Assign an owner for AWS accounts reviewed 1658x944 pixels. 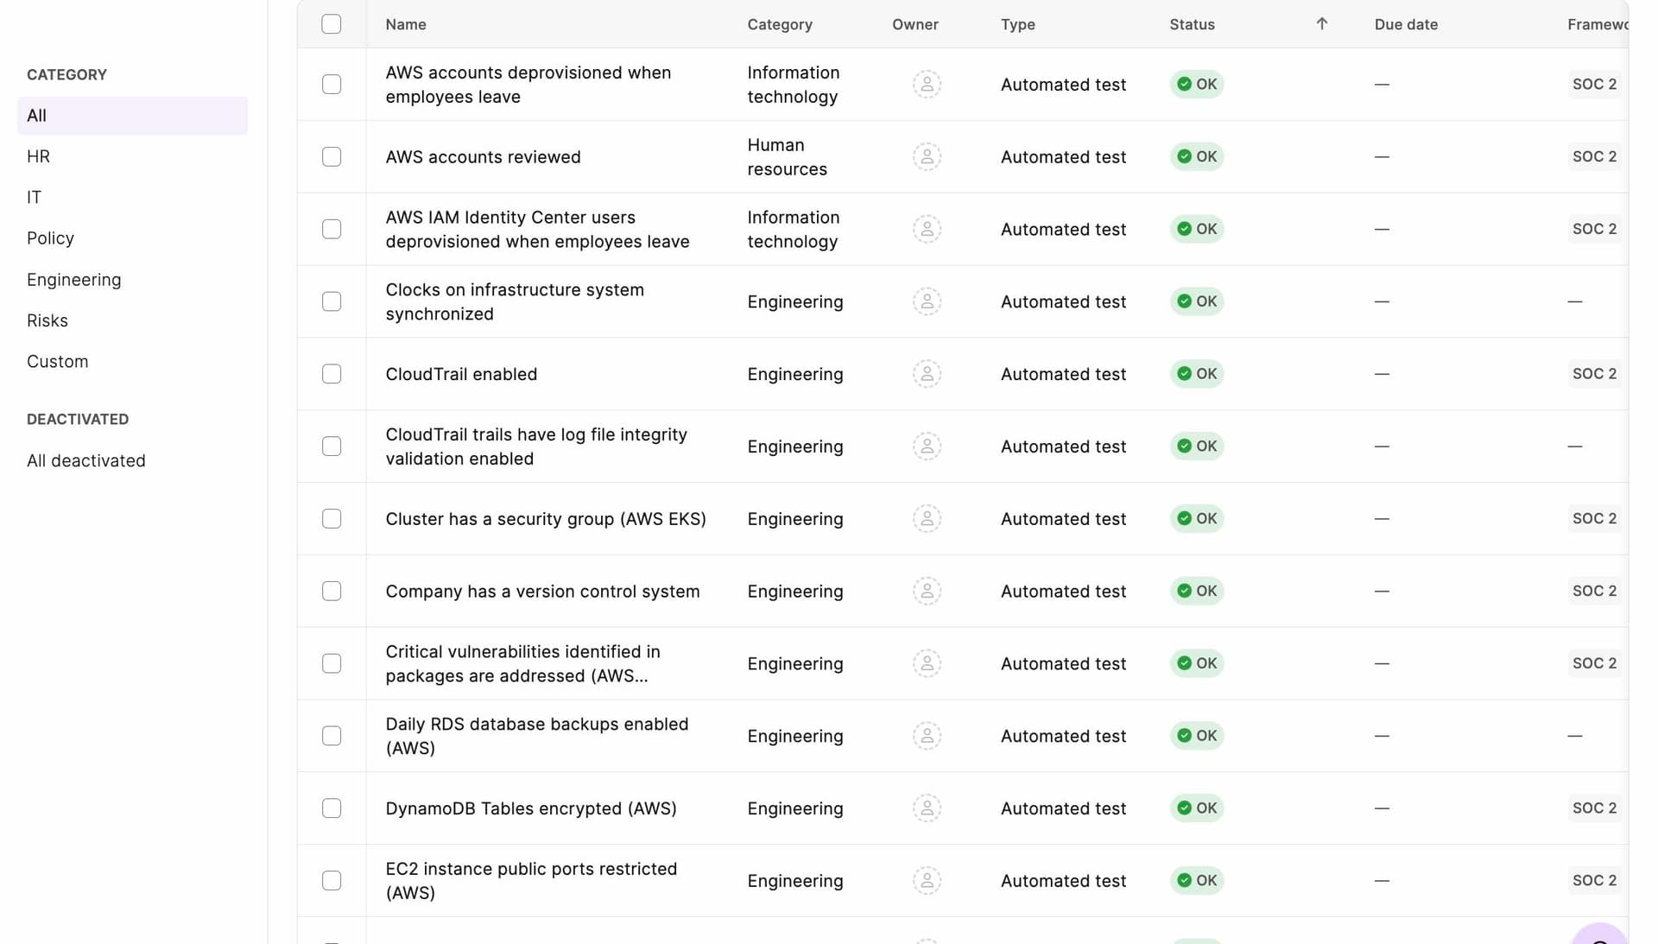click(x=927, y=156)
